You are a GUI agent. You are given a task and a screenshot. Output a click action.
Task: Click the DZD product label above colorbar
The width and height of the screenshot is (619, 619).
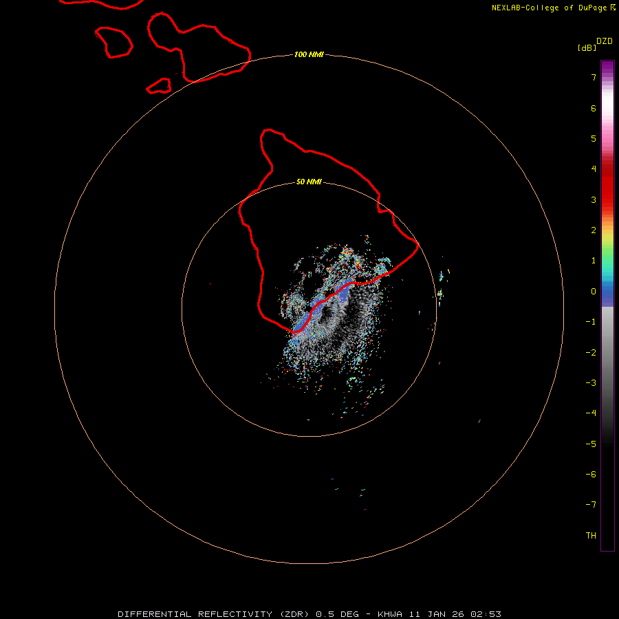605,41
